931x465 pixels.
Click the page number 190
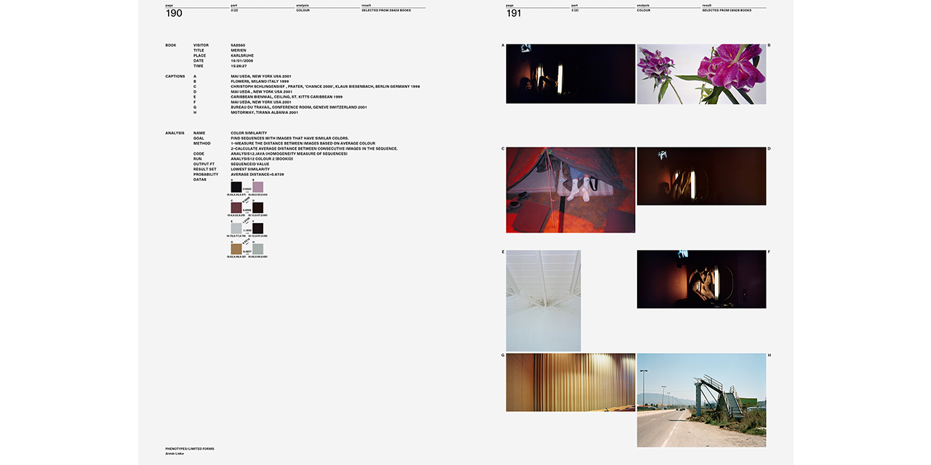174,13
